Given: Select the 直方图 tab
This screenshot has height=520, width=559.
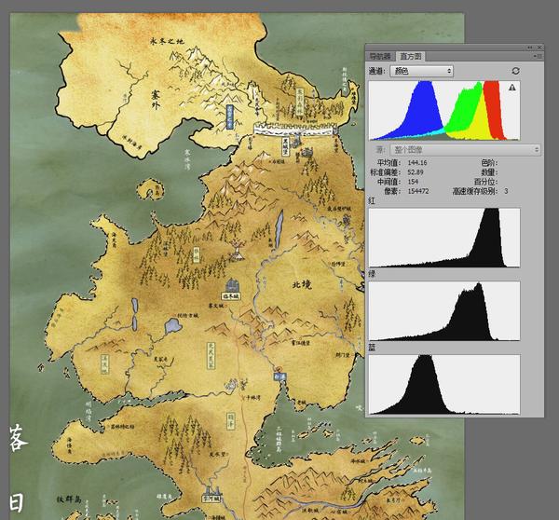Looking at the screenshot, I should pyautogui.click(x=410, y=56).
